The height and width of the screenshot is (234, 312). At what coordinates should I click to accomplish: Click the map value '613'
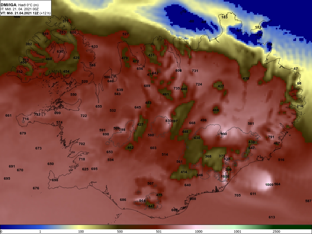[272, 217]
